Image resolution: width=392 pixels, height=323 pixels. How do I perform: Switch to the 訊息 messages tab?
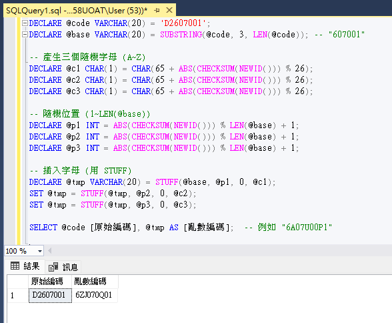(x=63, y=267)
